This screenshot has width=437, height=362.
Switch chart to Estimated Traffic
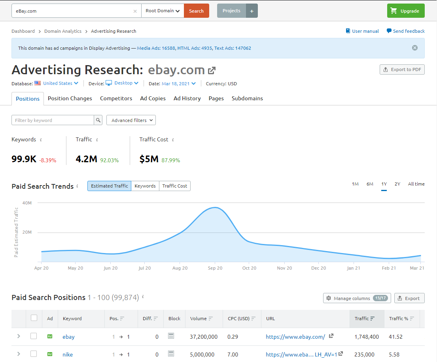pyautogui.click(x=109, y=186)
